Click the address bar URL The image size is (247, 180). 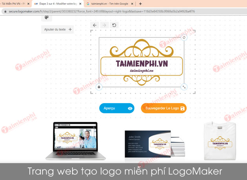click(x=102, y=11)
